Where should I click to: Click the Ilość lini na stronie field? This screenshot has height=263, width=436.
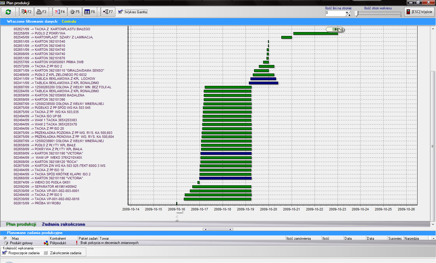point(335,13)
